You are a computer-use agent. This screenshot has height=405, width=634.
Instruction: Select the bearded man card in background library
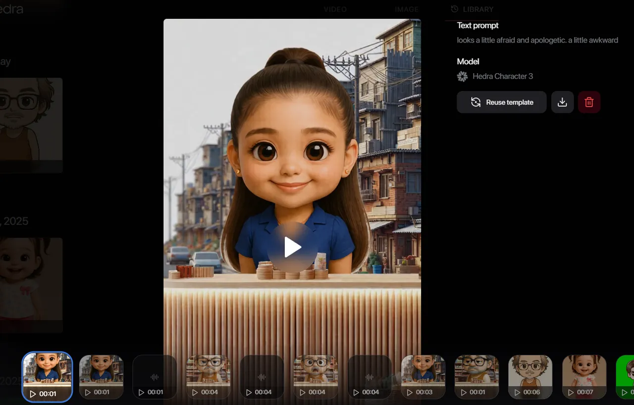(31, 125)
